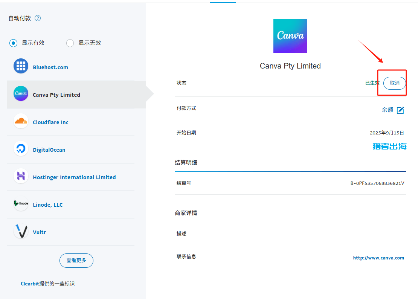418x299 pixels.
Task: Click the 已生效 status text
Action: click(x=372, y=83)
